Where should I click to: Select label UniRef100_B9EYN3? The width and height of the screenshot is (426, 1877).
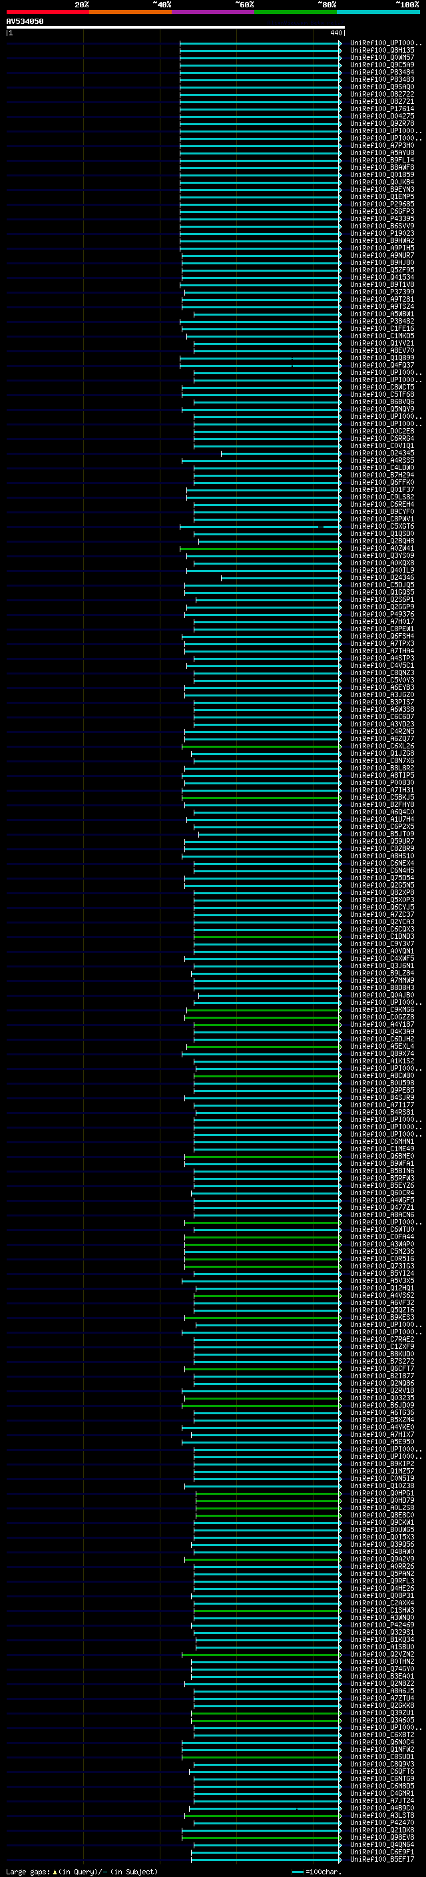(381, 190)
